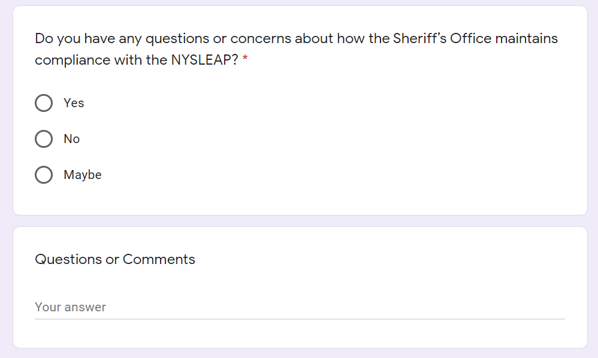598x358 pixels.
Task: Click the red required asterisk
Action: click(x=245, y=60)
